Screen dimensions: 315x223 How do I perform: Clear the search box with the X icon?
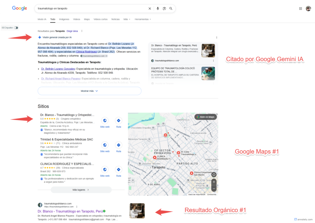(x=150, y=8)
